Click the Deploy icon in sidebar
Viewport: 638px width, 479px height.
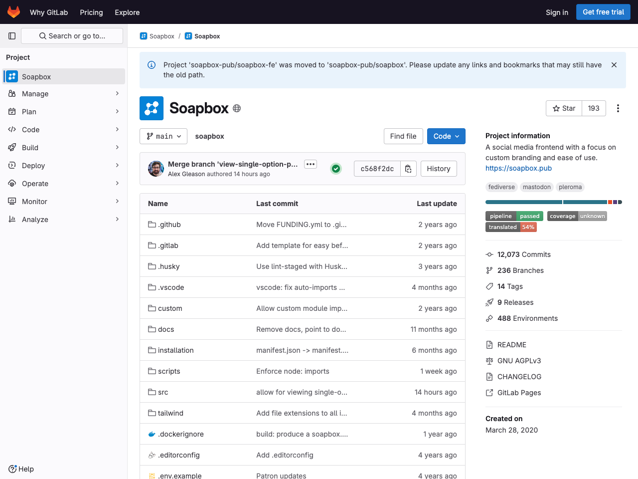click(12, 166)
